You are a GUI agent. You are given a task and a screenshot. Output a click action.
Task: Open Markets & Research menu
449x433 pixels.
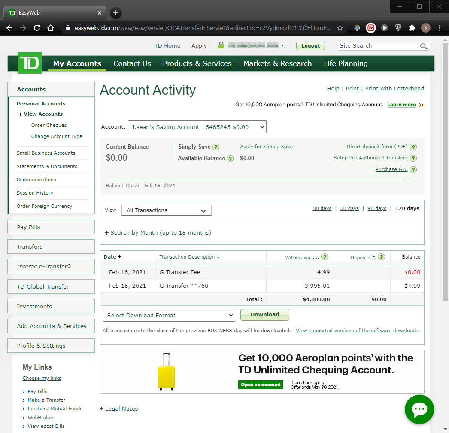(x=277, y=63)
